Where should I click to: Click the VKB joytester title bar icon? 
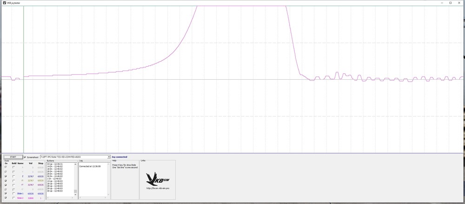(x=4, y=3)
